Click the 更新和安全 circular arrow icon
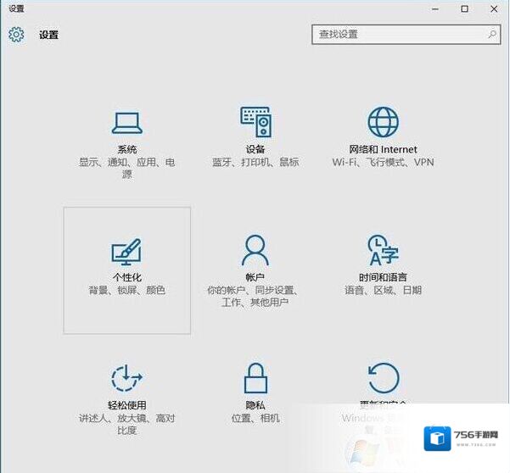 (383, 378)
